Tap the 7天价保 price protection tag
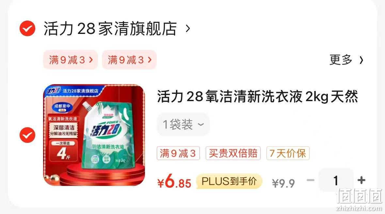Screen dimensions: 385x214 288,153
